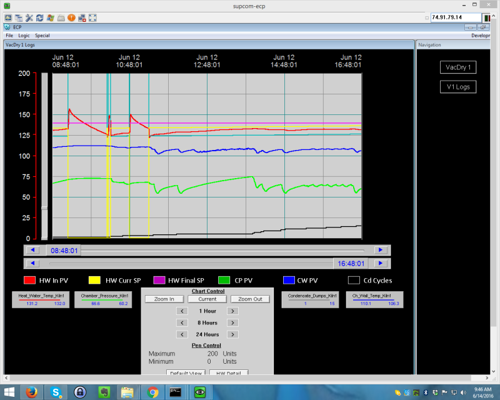Click the Maximum value 200
Viewport: 500px width, 400px height.
[x=212, y=353]
